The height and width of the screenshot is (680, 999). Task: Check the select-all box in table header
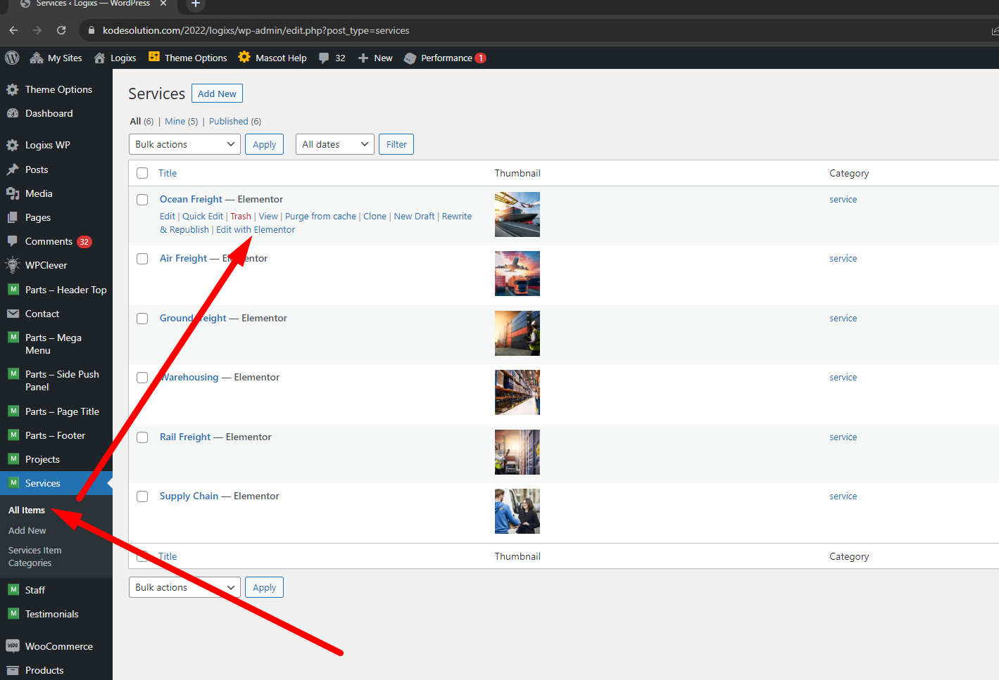[x=142, y=173]
